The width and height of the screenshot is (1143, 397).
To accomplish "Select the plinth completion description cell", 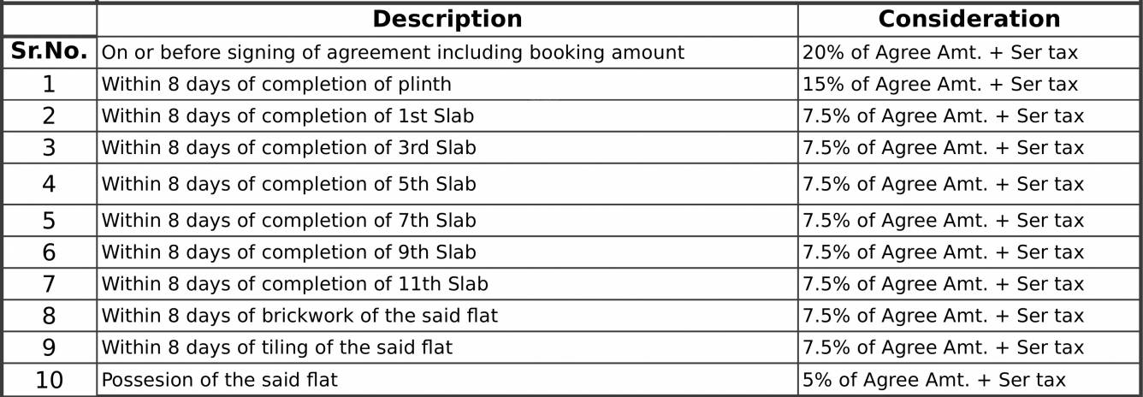I will (447, 85).
